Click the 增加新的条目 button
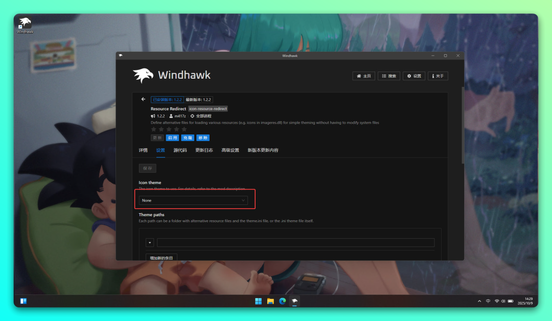This screenshot has height=321, width=552. [x=161, y=258]
